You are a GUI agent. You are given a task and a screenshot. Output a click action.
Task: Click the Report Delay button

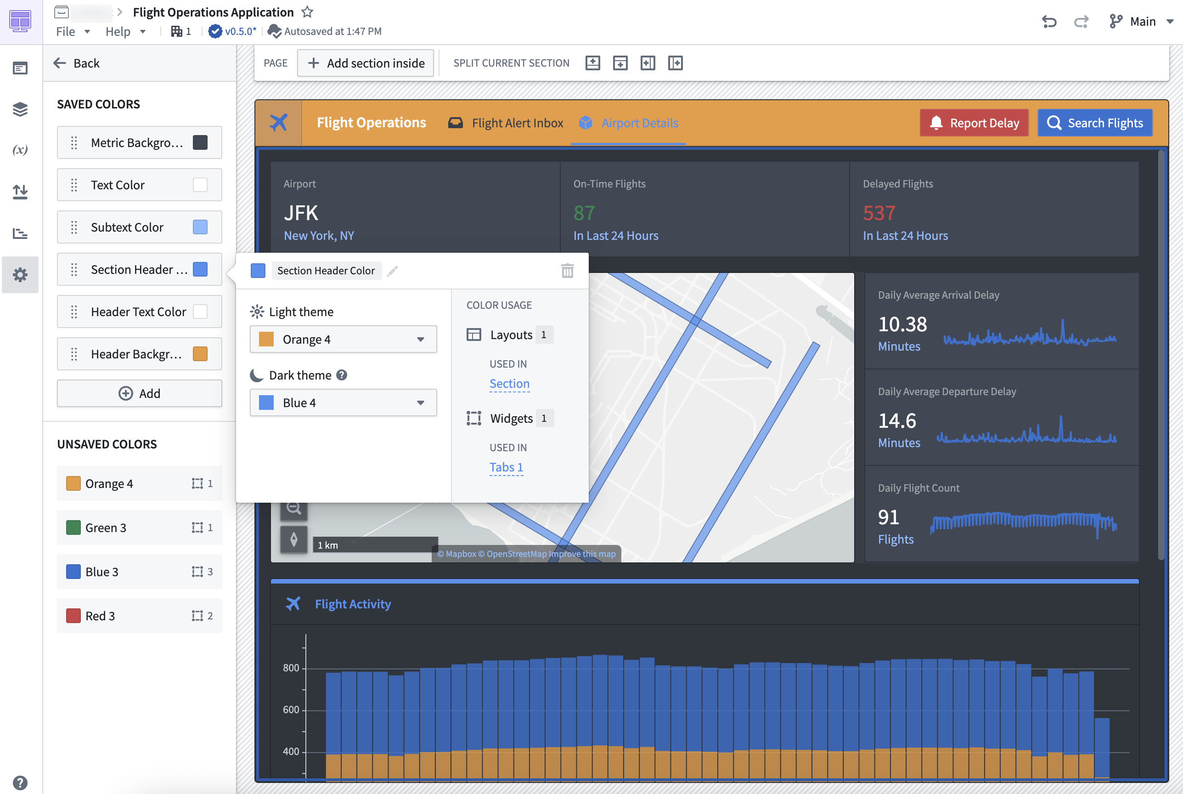pyautogui.click(x=974, y=123)
